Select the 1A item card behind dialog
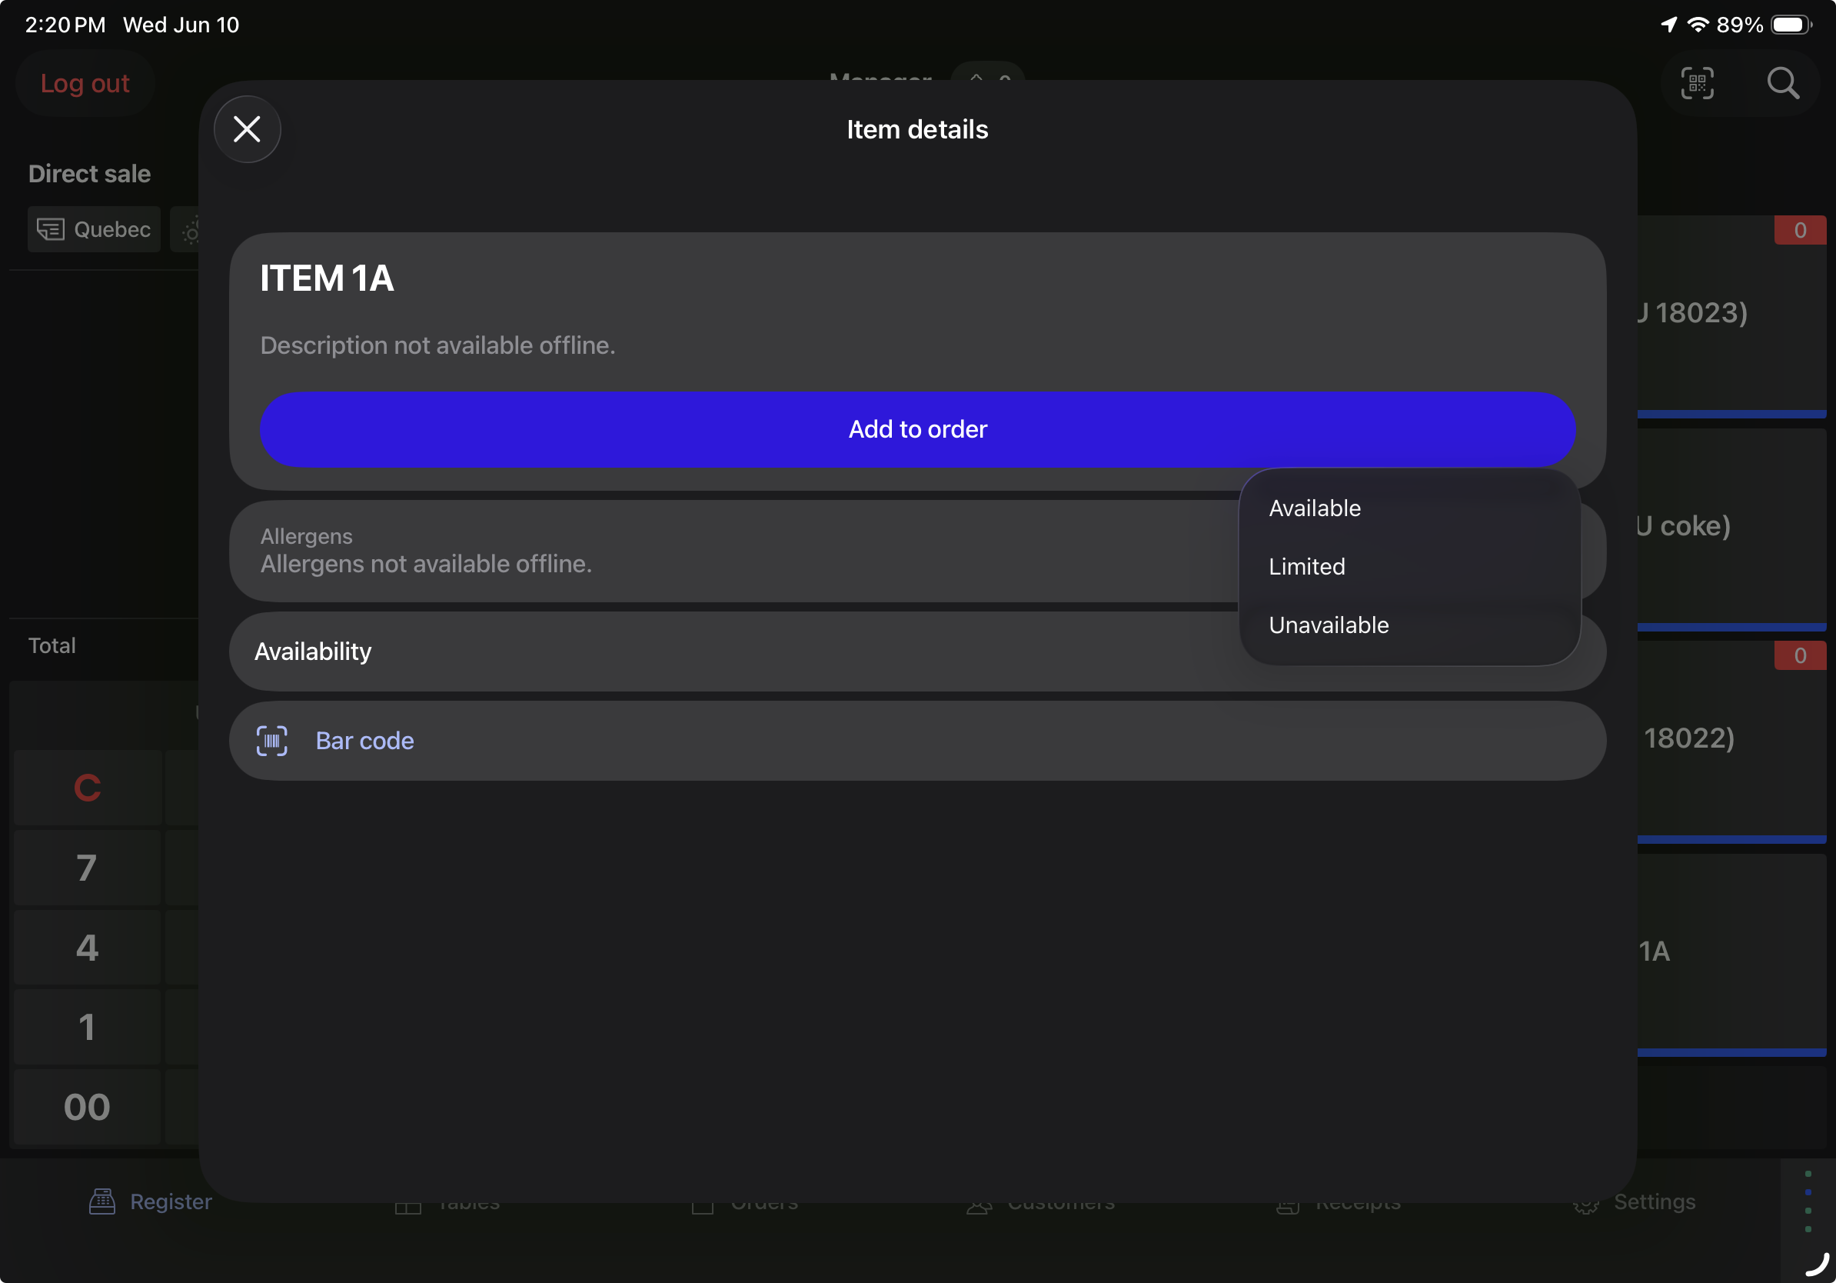 (x=1731, y=955)
